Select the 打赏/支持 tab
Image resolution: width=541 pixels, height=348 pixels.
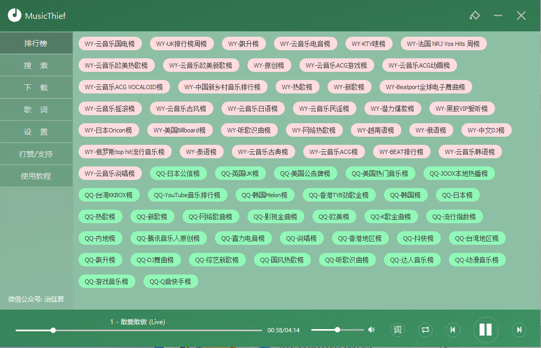click(x=36, y=154)
